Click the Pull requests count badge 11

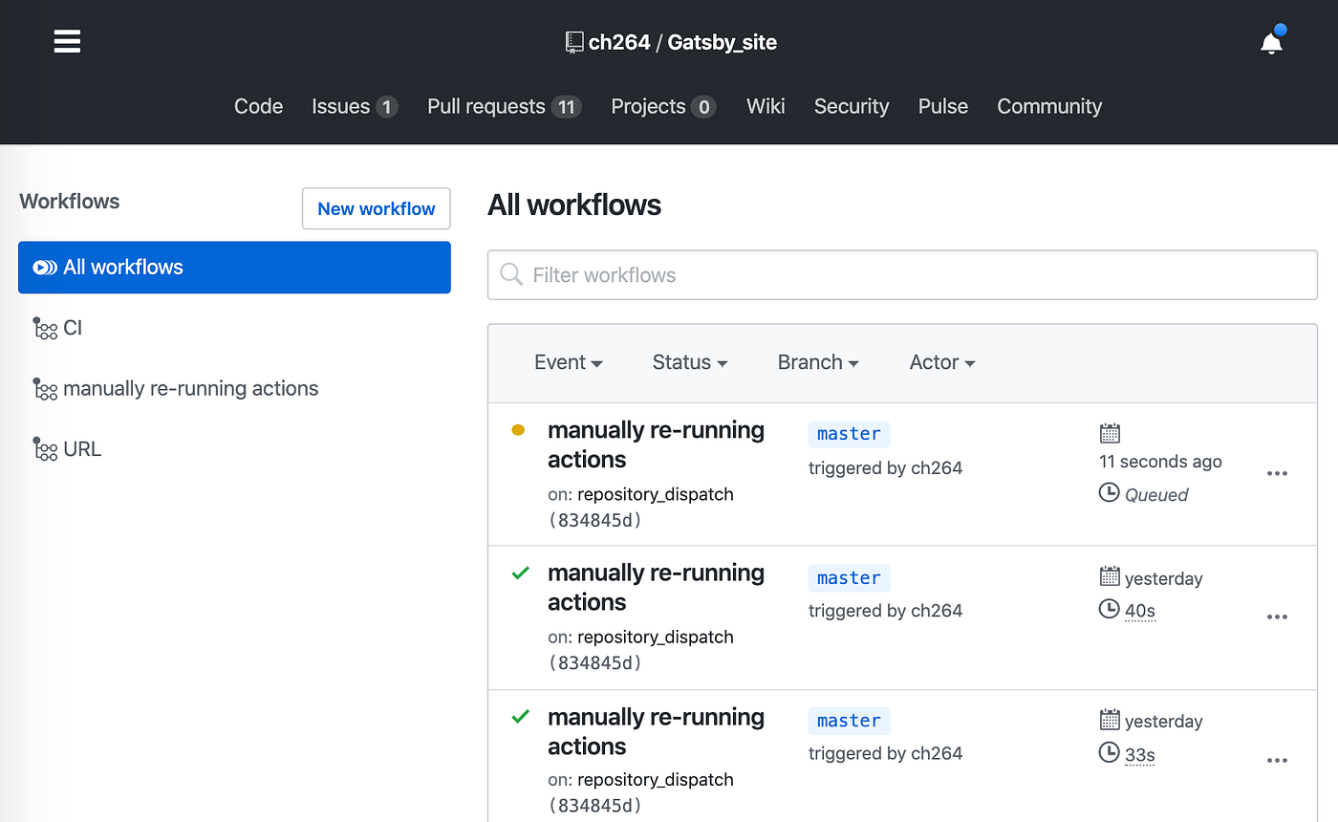pos(566,107)
